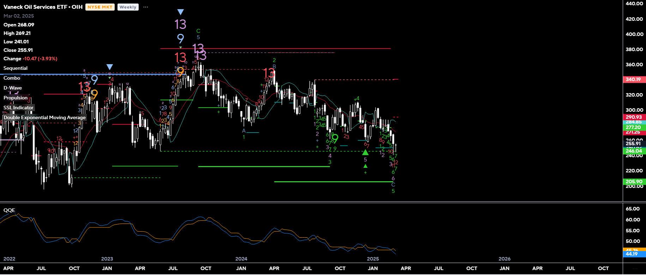This screenshot has height=275, width=646.
Task: Click the 340.19 red price label
Action: 633,80
